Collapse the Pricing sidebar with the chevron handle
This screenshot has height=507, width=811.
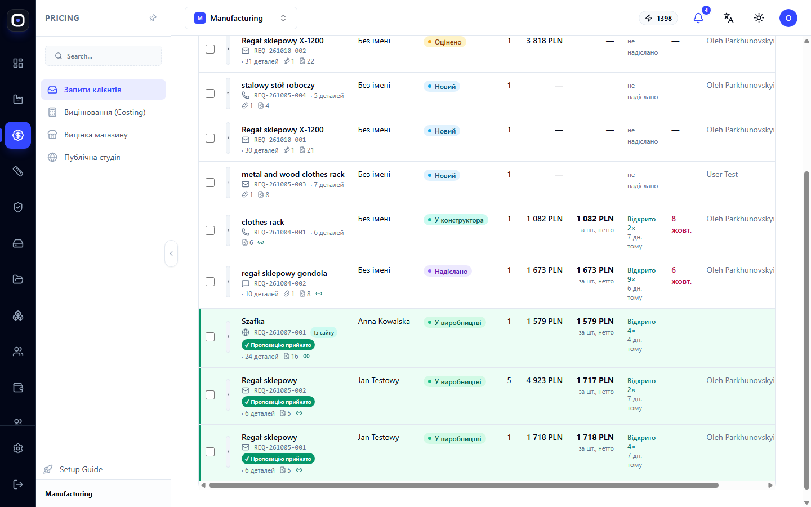point(171,253)
